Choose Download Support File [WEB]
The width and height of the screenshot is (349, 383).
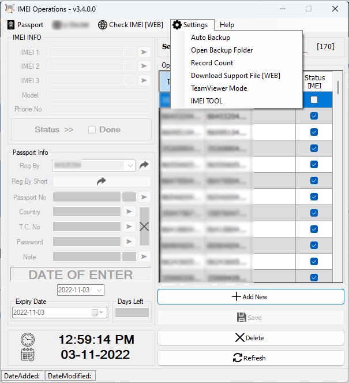pos(235,76)
